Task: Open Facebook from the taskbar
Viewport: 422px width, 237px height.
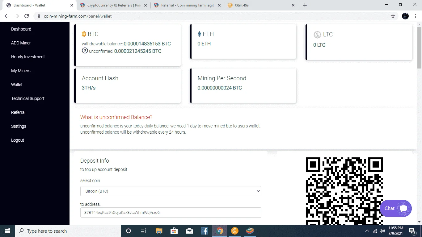Action: (205, 231)
